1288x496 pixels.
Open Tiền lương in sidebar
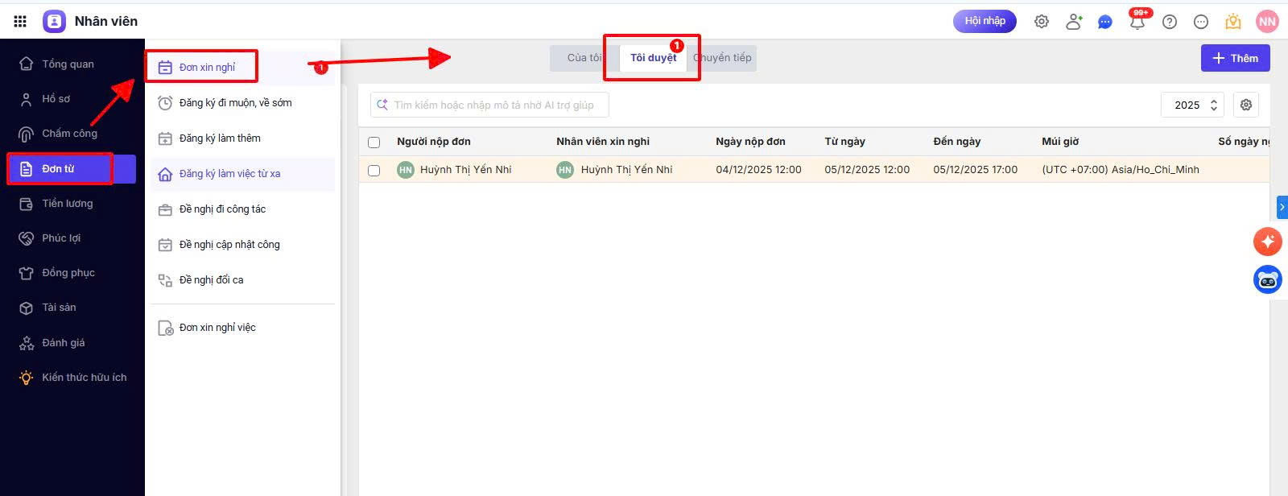(x=68, y=203)
